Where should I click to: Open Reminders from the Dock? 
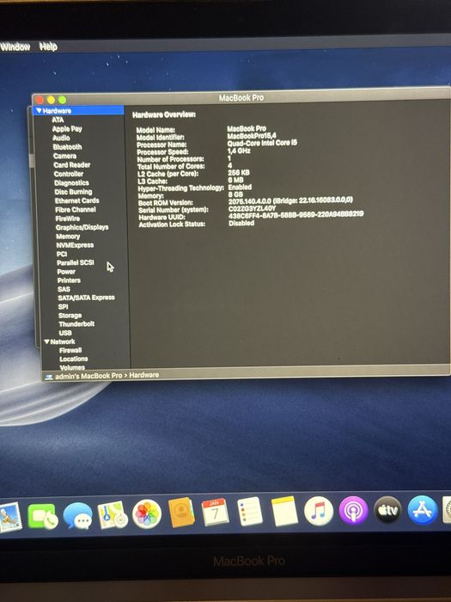(250, 512)
